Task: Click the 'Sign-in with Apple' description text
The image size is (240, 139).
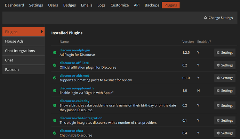Action: pos(87,93)
